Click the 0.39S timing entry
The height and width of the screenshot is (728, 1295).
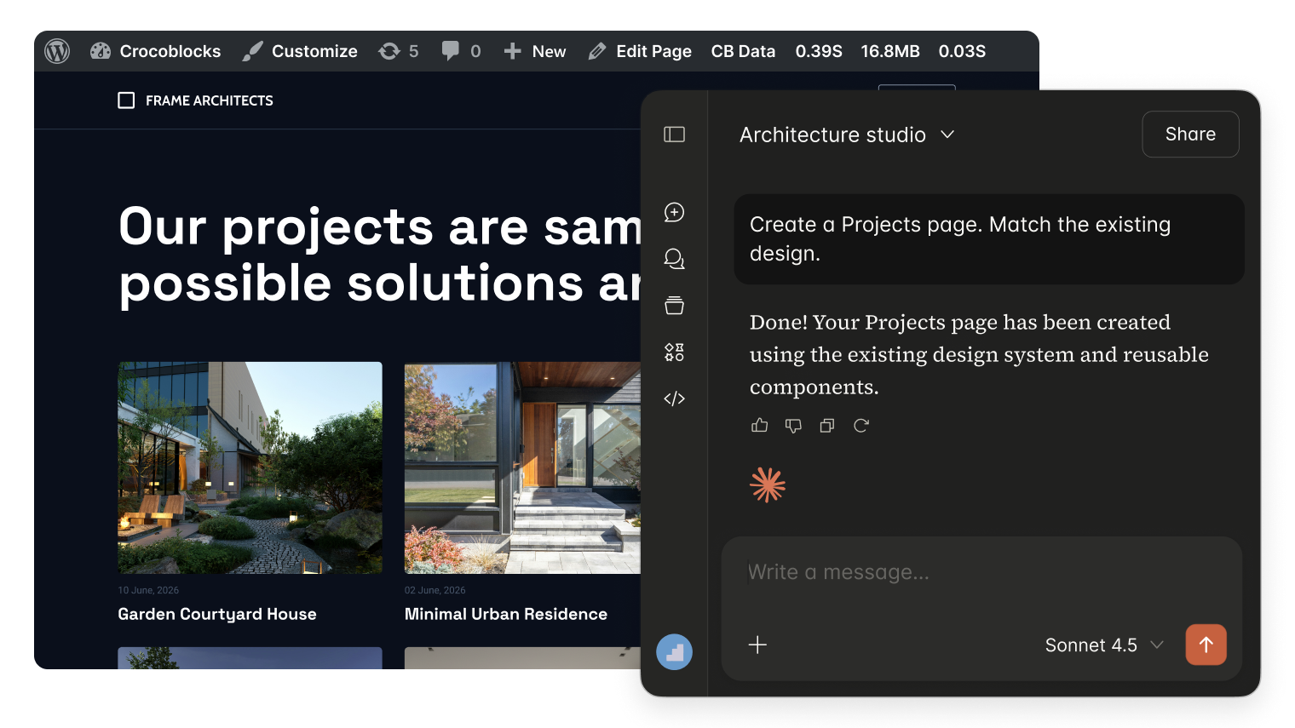coord(819,51)
